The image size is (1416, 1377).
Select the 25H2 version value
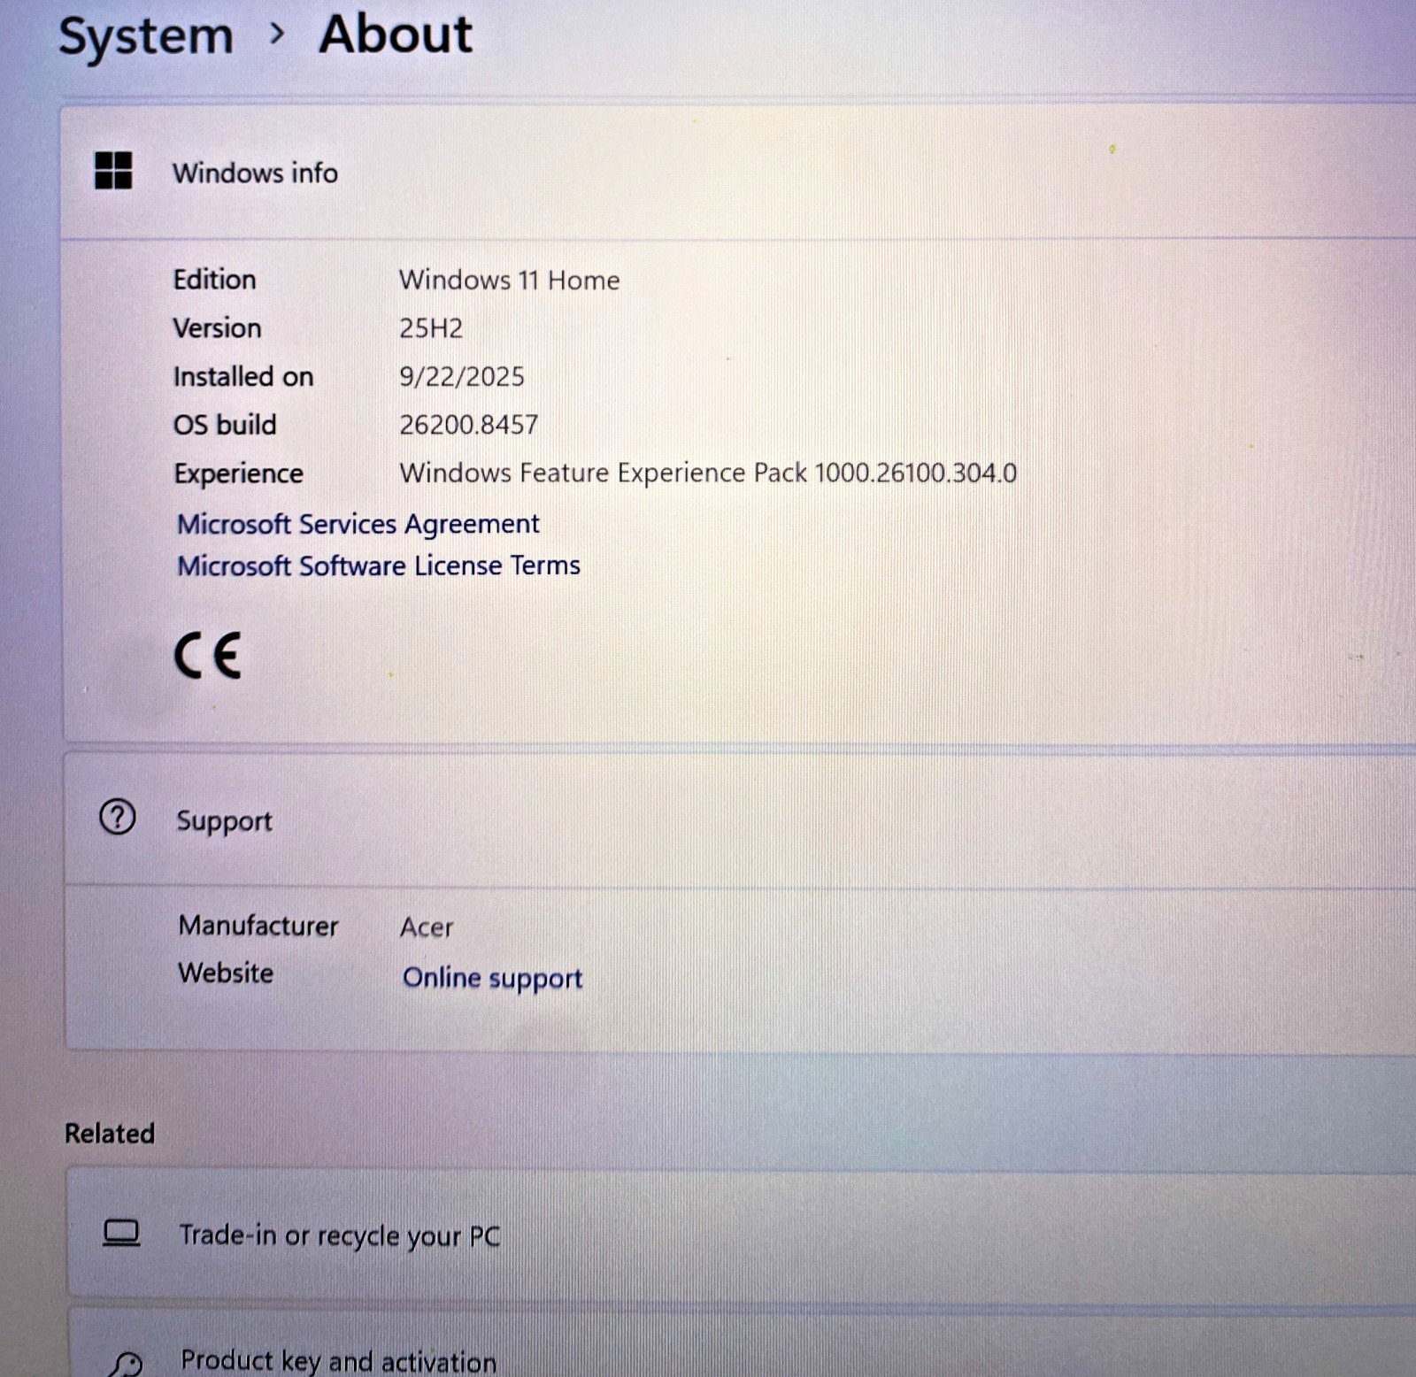(x=431, y=328)
